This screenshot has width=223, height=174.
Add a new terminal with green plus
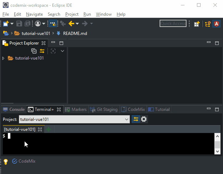click(x=49, y=129)
